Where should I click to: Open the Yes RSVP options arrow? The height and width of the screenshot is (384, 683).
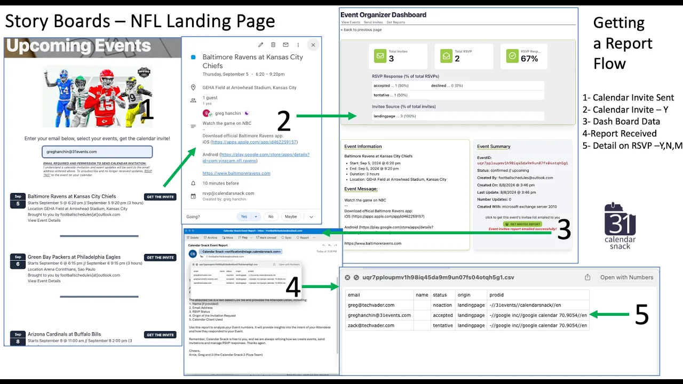tap(256, 217)
